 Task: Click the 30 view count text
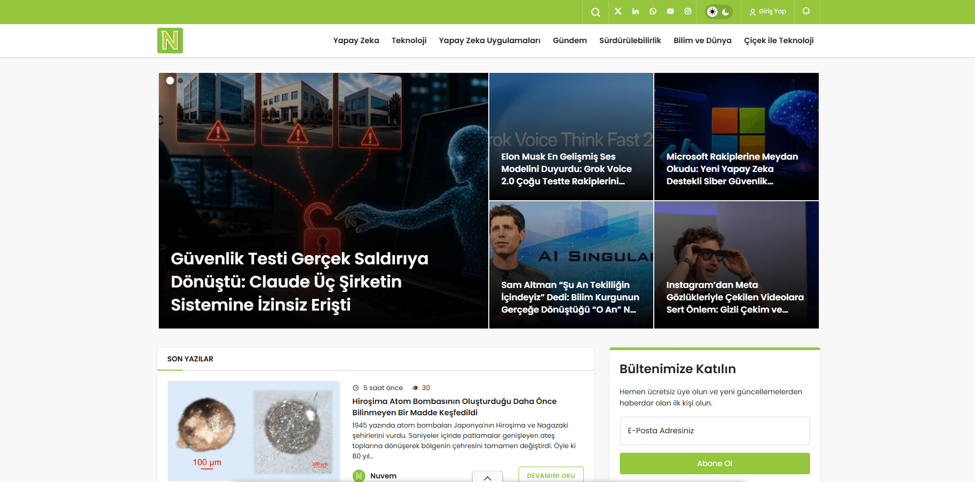pos(426,388)
